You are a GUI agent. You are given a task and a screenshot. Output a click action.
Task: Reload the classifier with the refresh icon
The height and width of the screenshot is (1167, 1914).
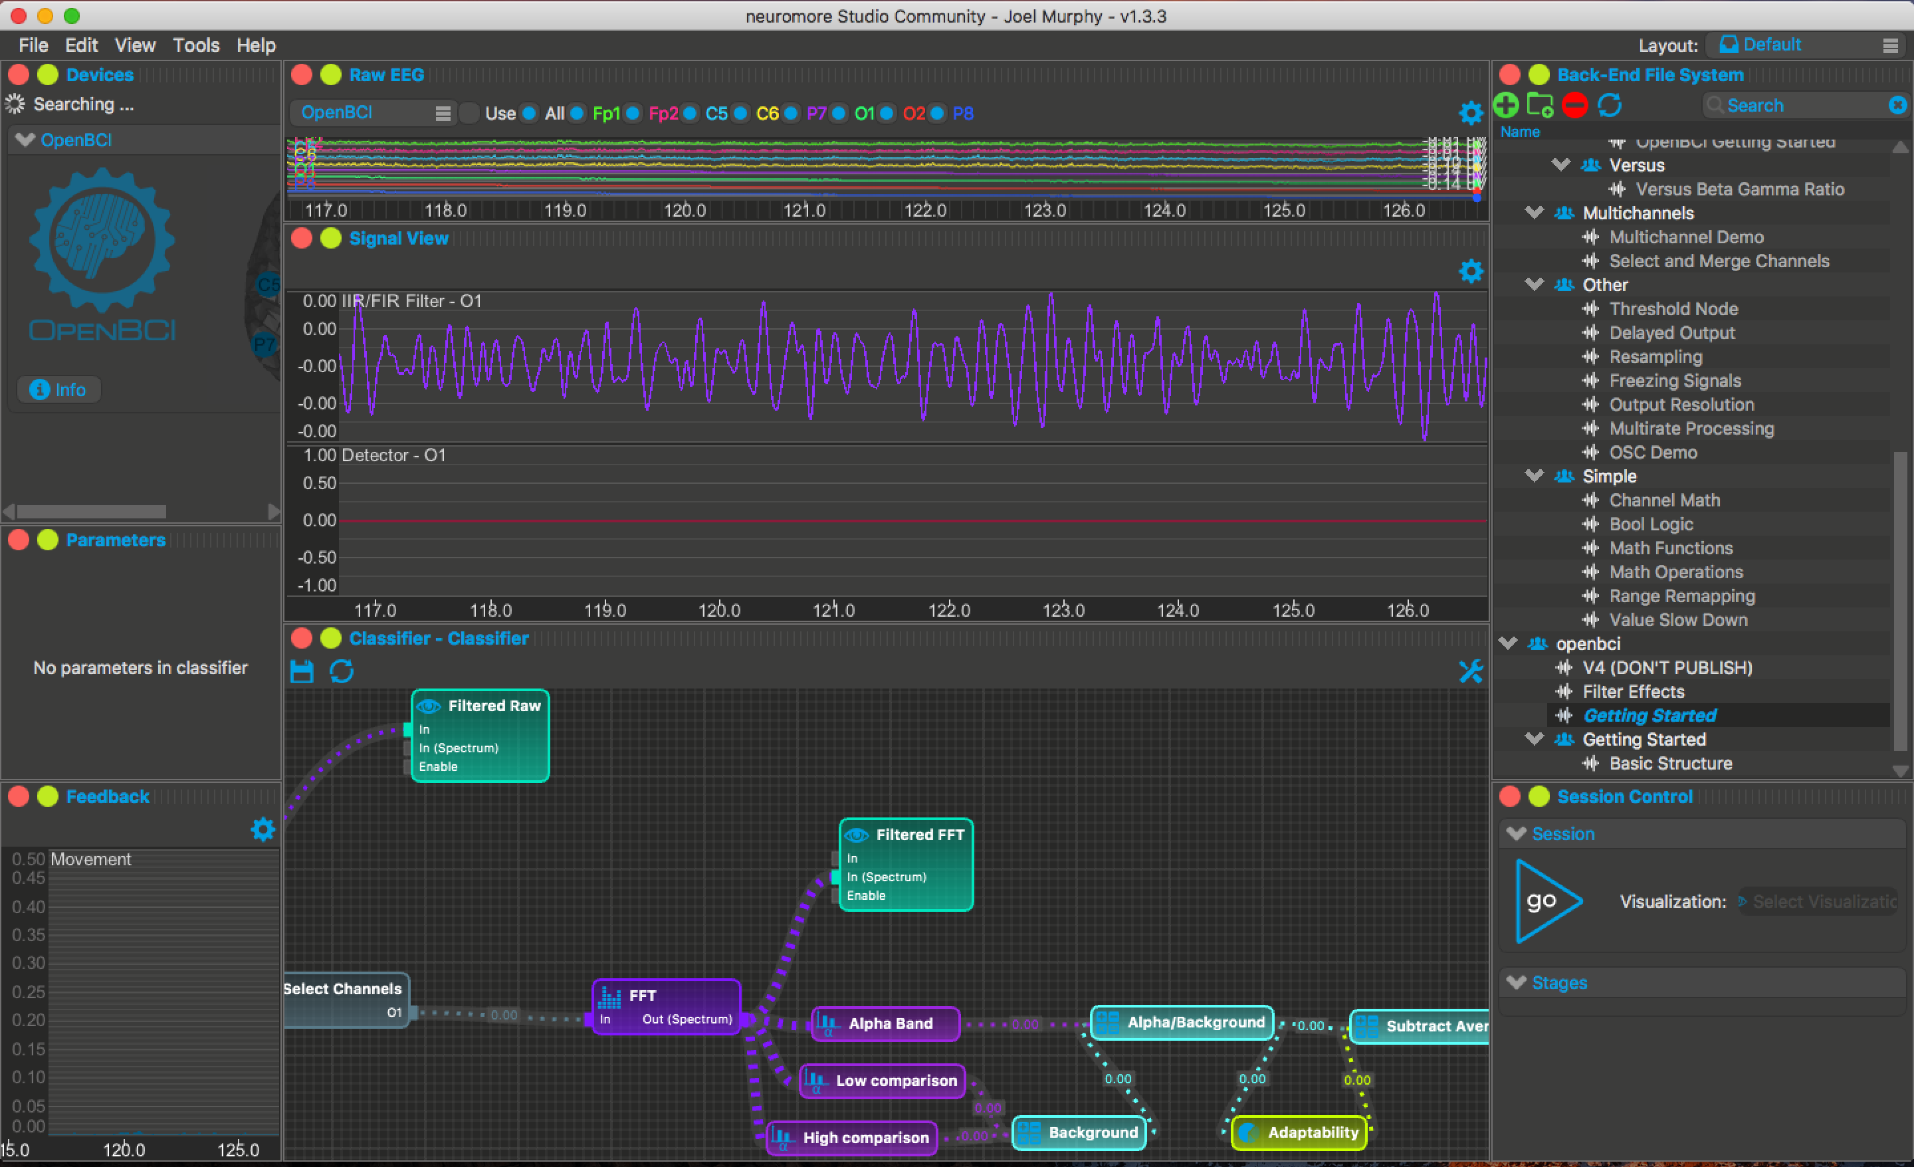click(342, 671)
